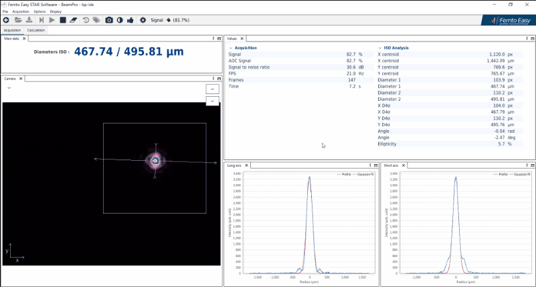Open settings with the gear icon

[143, 21]
